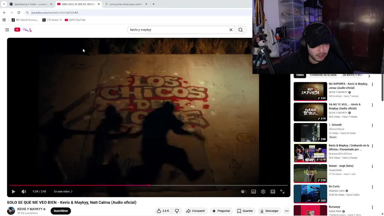This screenshot has height=216, width=384.
Task: Open options menu for Runaway video
Action: tap(372, 207)
